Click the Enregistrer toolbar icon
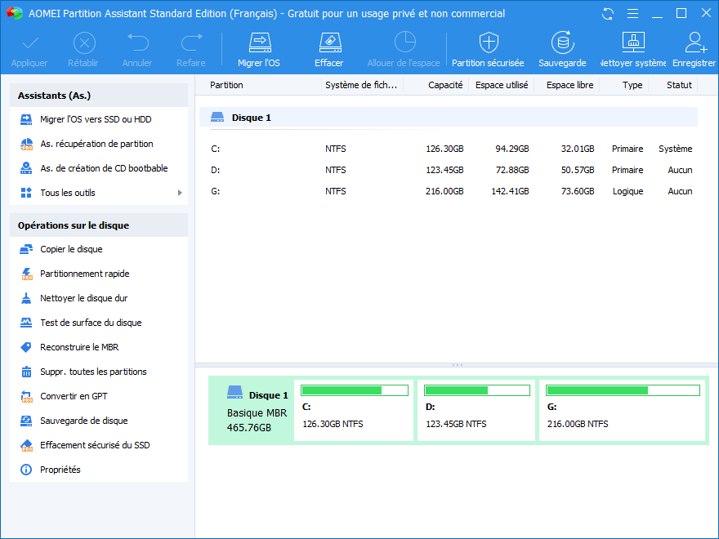The width and height of the screenshot is (719, 539). coord(694,49)
